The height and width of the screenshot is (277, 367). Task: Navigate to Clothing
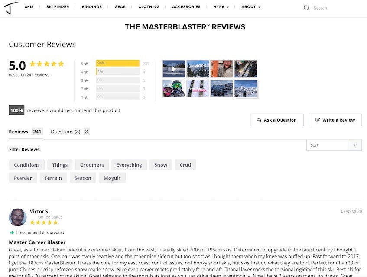pyautogui.click(x=149, y=7)
